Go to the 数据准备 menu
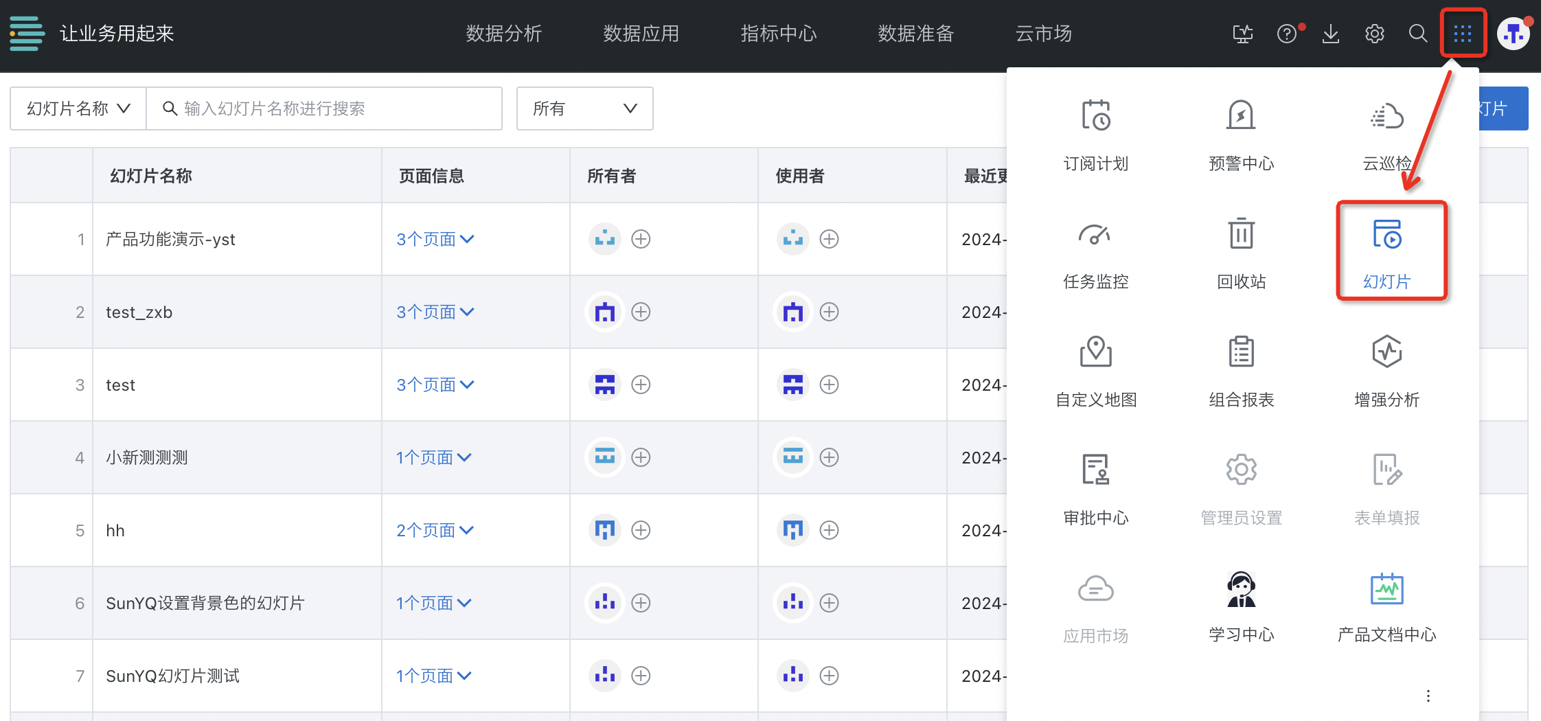The height and width of the screenshot is (721, 1541). pyautogui.click(x=916, y=33)
